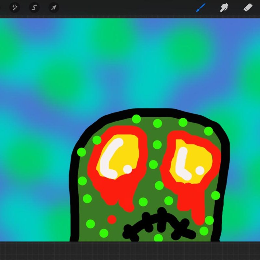Select the Transform arrow tool

54,7
